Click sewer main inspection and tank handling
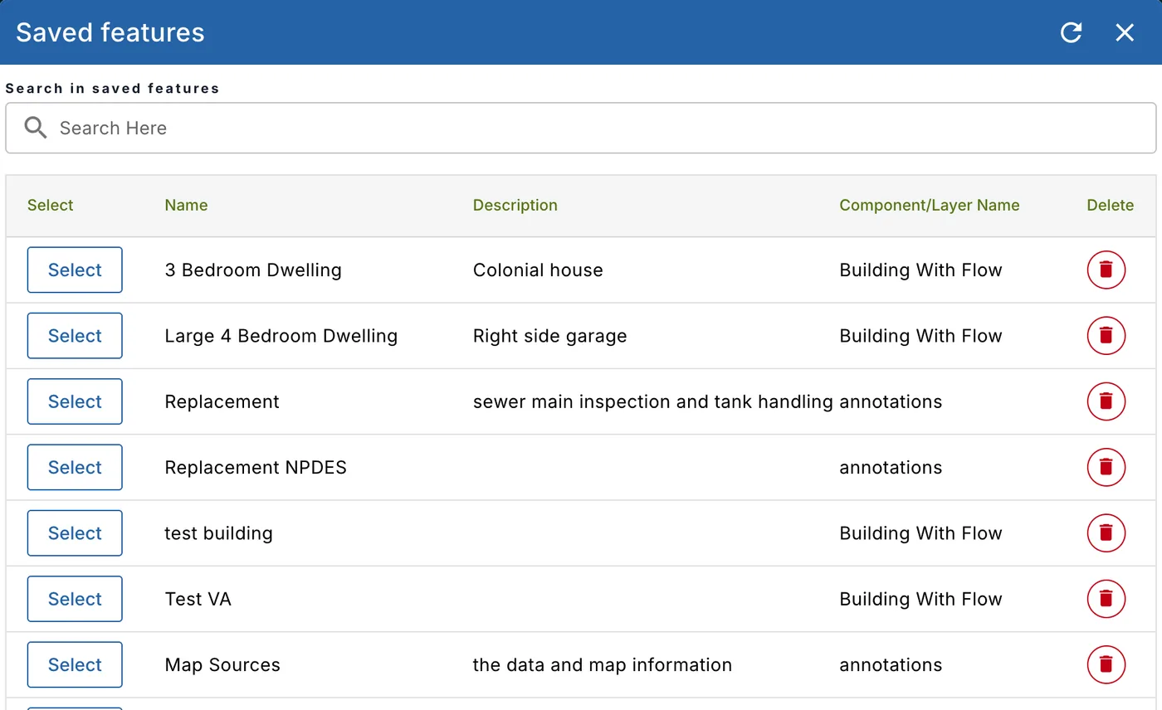 652,401
